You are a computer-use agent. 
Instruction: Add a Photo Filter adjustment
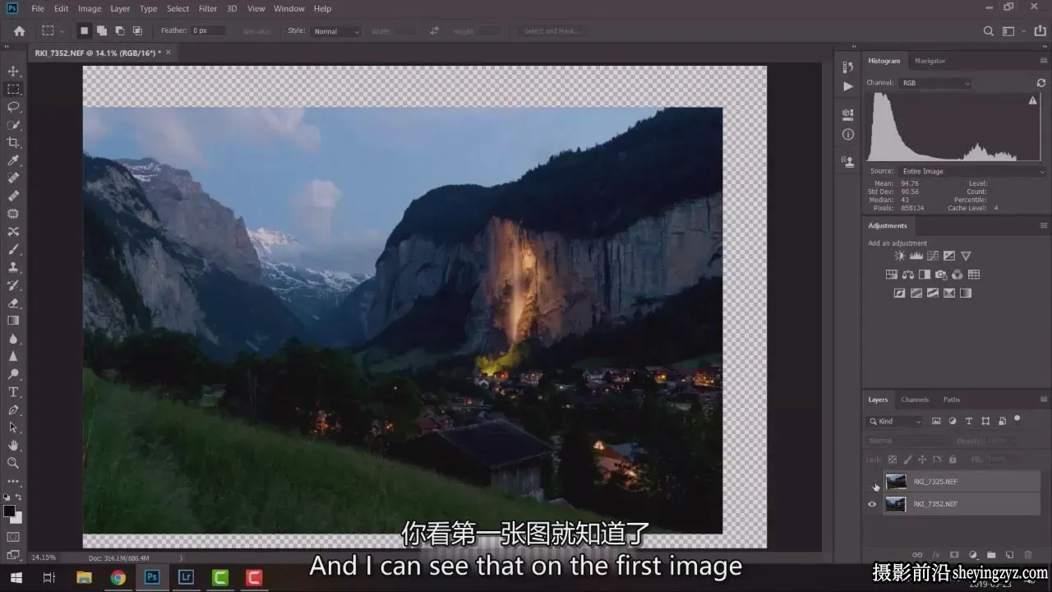(941, 275)
